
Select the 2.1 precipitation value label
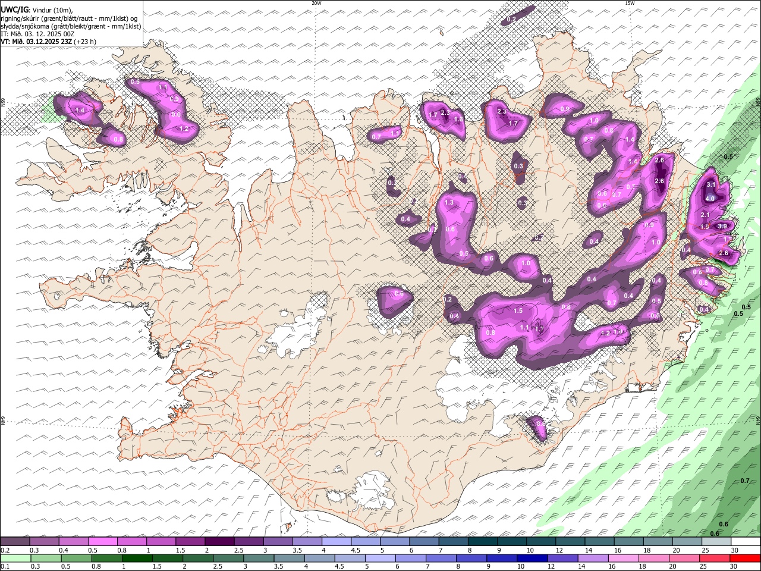pos(706,215)
